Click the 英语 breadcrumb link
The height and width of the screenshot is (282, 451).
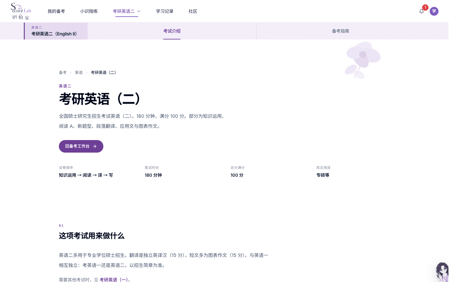[x=79, y=73]
